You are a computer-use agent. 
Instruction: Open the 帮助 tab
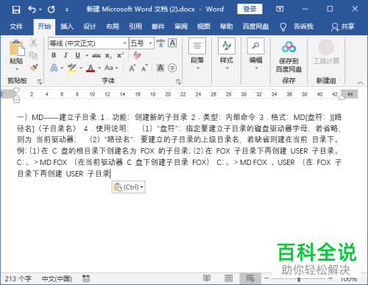pyautogui.click(x=227, y=27)
